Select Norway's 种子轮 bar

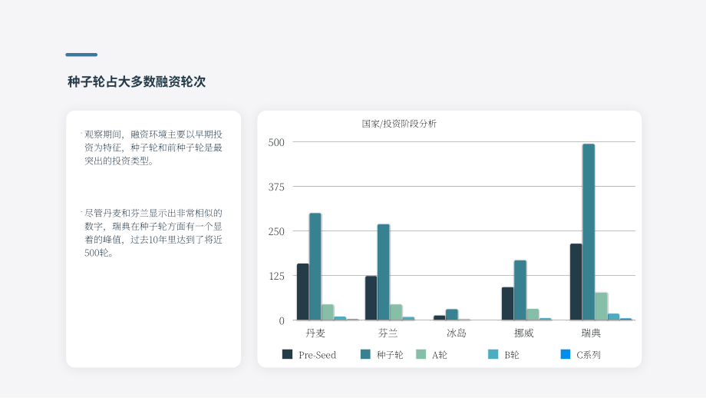(x=520, y=290)
